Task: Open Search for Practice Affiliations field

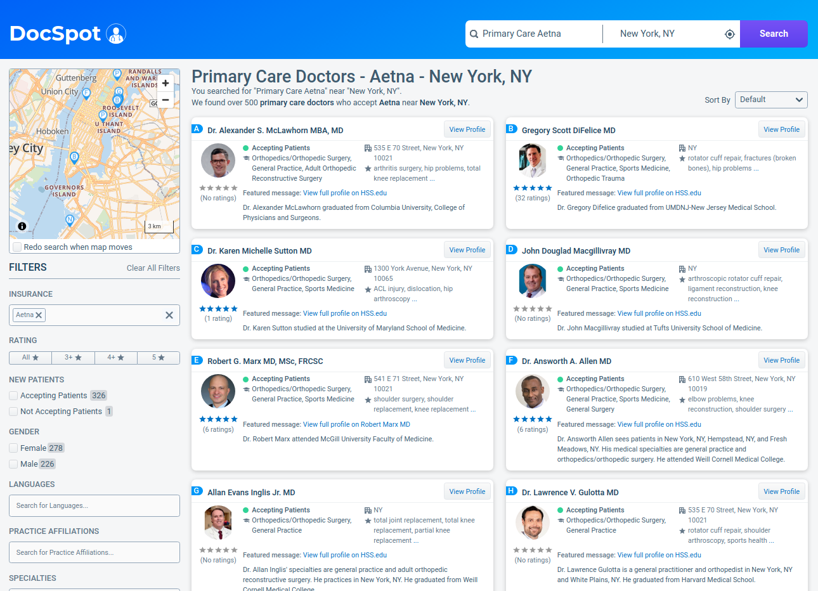Action: (94, 552)
